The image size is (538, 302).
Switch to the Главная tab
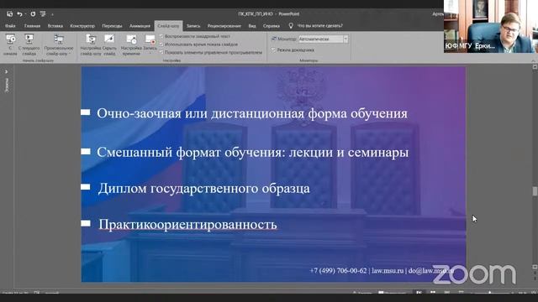coord(32,26)
